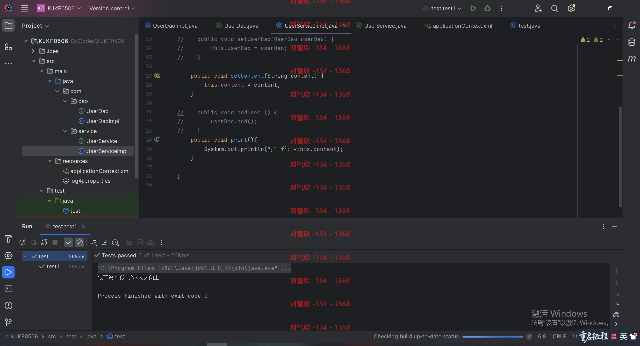The width and height of the screenshot is (640, 346).
Task: Minimize the Run tool window
Action: pos(614,226)
